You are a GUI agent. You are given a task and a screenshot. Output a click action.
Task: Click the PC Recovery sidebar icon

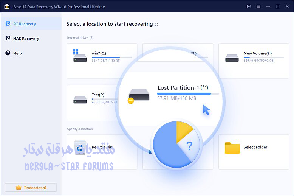8,24
